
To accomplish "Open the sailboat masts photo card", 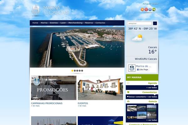I will (x=54, y=121).
